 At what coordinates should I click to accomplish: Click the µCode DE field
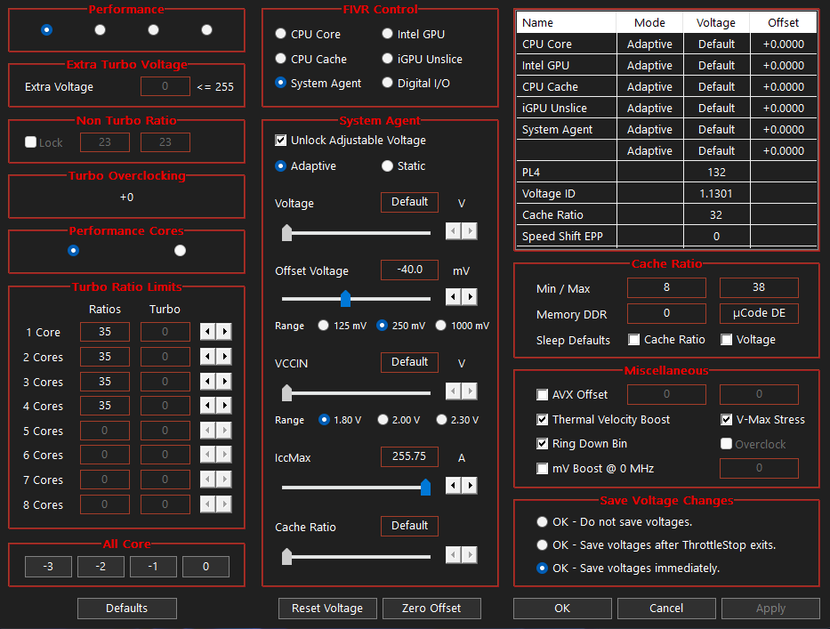(759, 313)
